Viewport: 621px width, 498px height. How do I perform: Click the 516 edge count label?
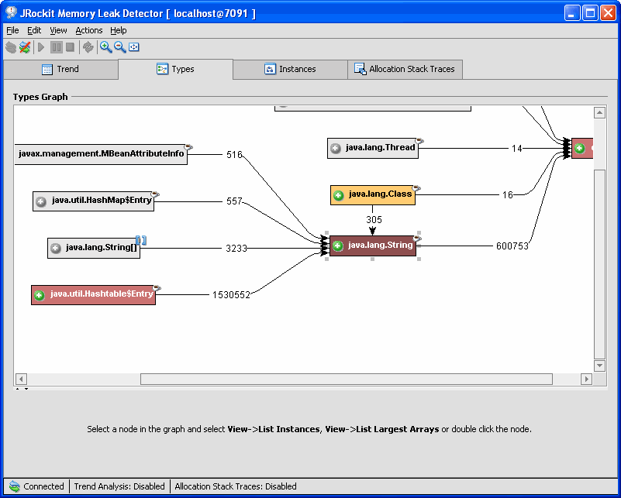click(234, 155)
